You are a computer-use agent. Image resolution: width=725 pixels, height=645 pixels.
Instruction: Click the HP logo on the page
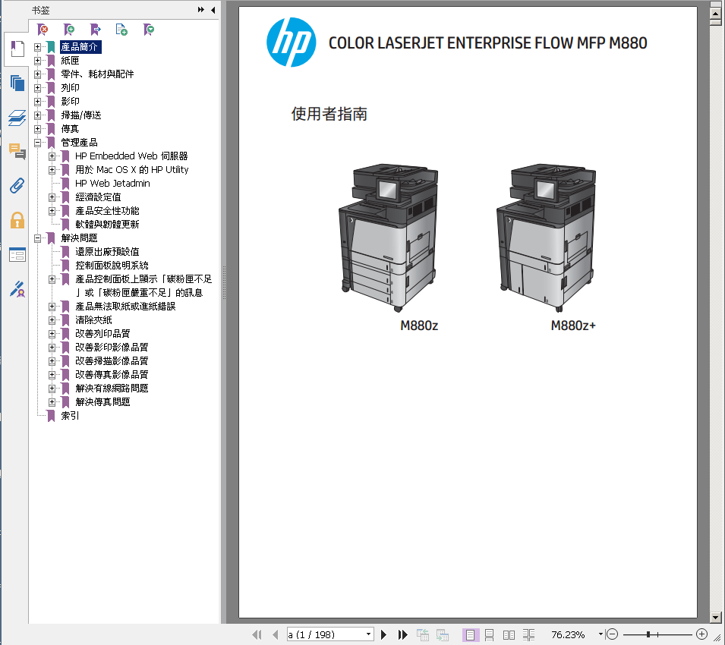click(292, 42)
